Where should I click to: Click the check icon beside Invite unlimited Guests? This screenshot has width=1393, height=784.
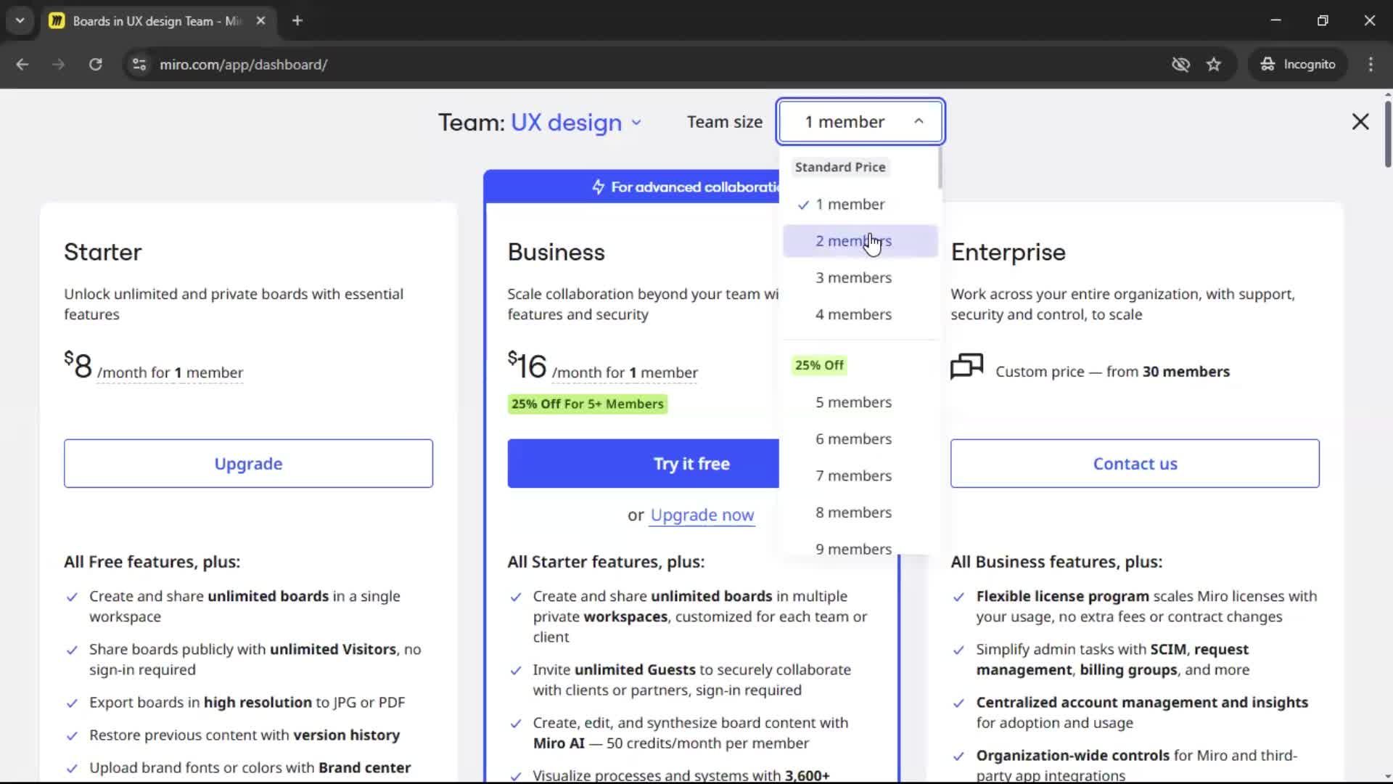(x=516, y=671)
